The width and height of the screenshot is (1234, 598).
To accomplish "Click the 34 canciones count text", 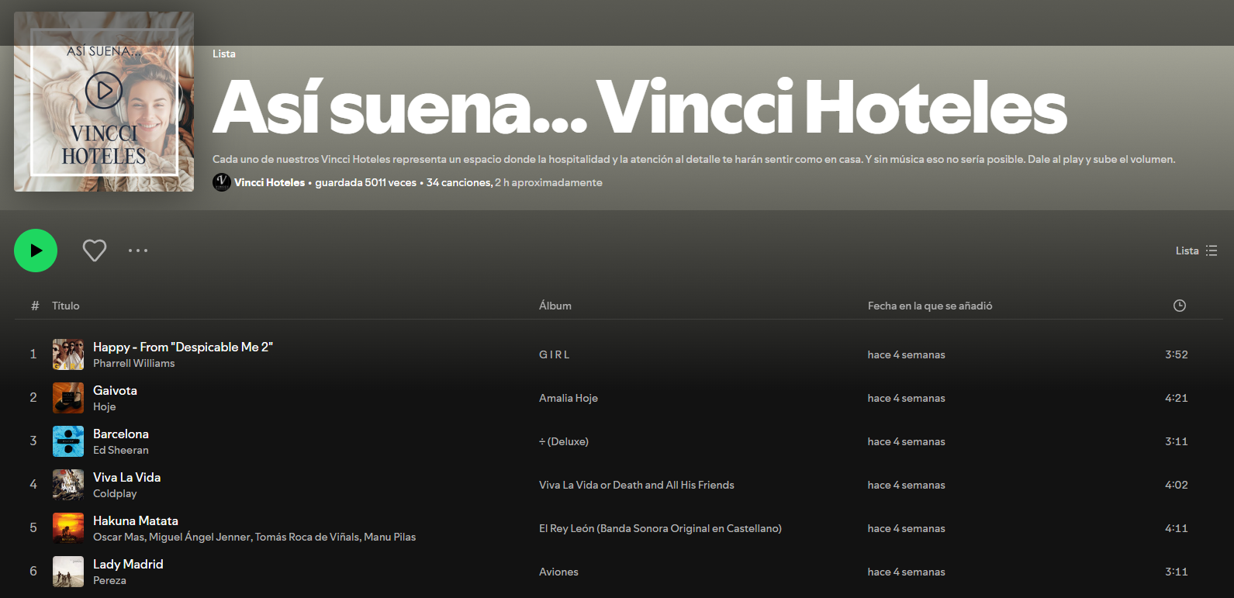I will [459, 182].
